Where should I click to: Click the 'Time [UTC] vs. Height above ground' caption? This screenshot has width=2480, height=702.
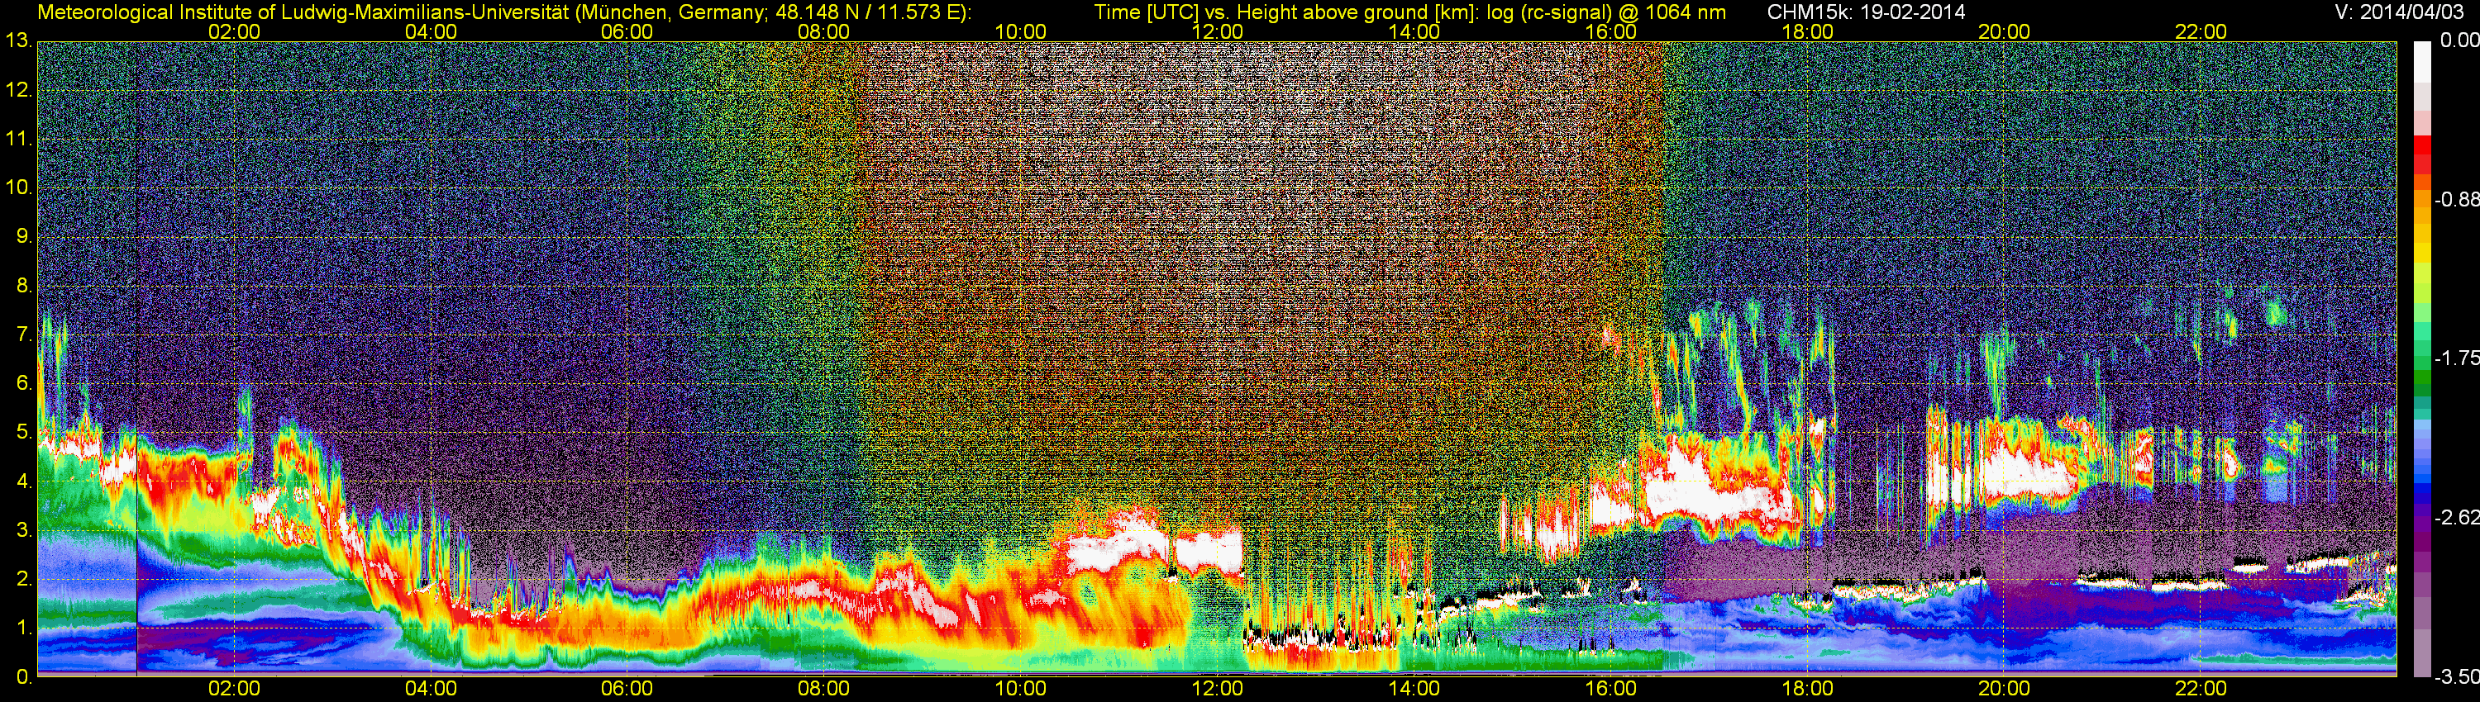tap(1409, 12)
